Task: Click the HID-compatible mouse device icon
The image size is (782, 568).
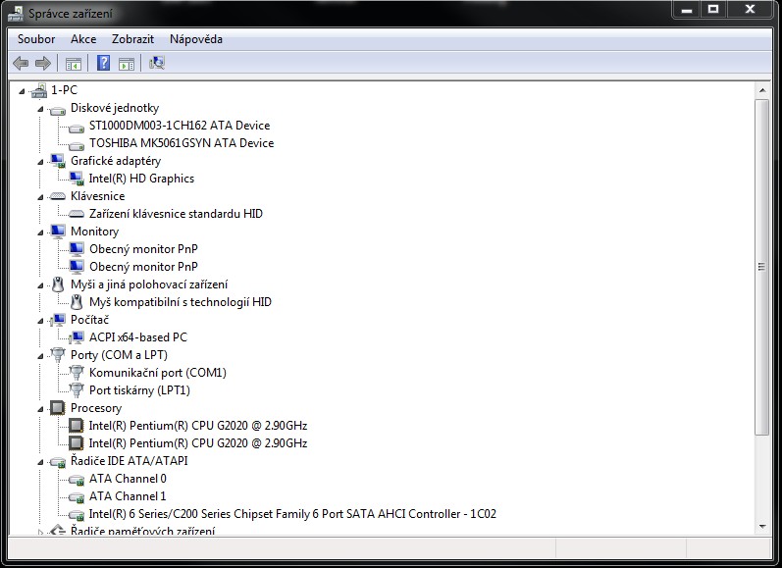Action: [x=77, y=302]
